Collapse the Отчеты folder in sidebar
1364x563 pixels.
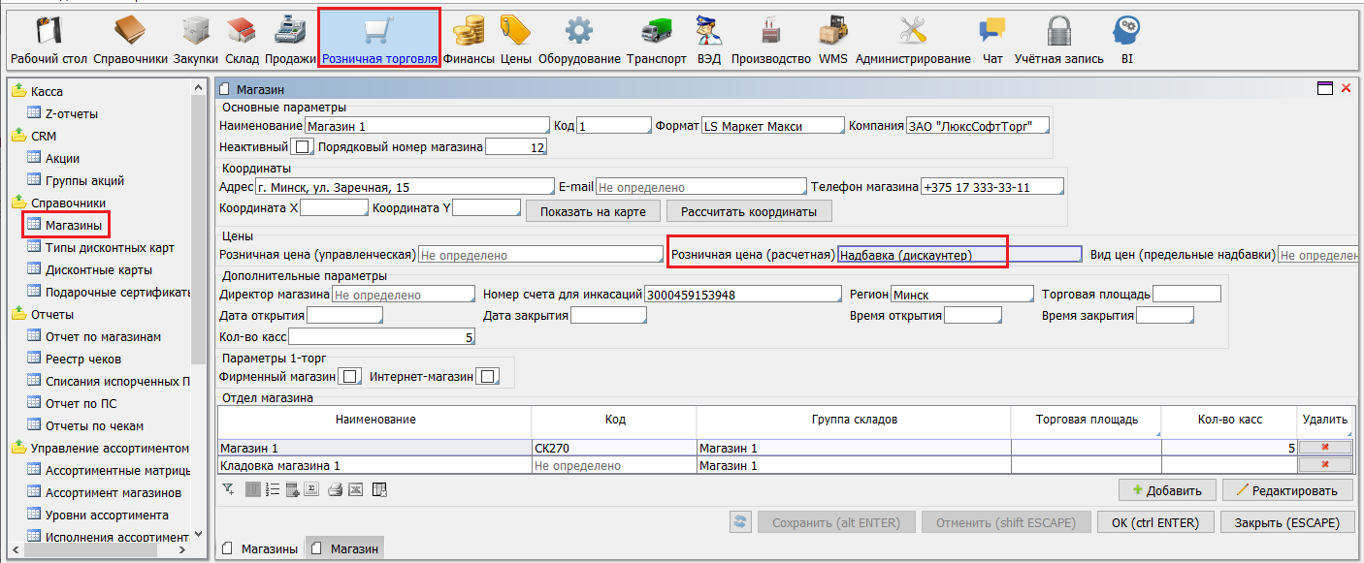[18, 314]
